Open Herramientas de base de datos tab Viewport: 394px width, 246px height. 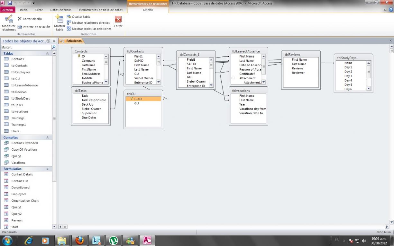(101, 10)
